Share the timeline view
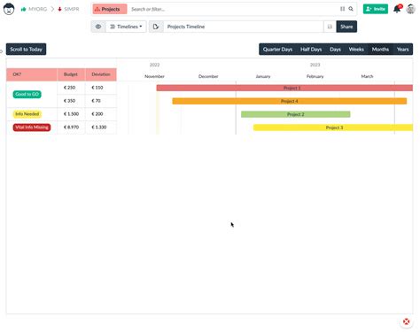 (346, 27)
